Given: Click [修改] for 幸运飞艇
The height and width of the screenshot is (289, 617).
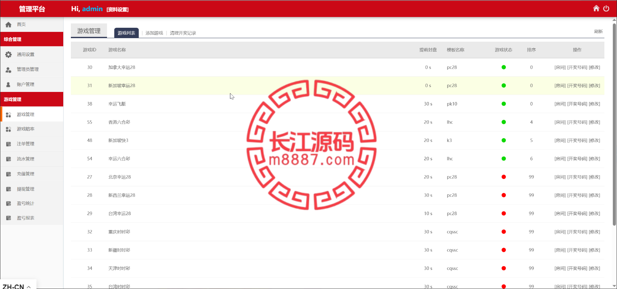Looking at the screenshot, I should click(594, 104).
